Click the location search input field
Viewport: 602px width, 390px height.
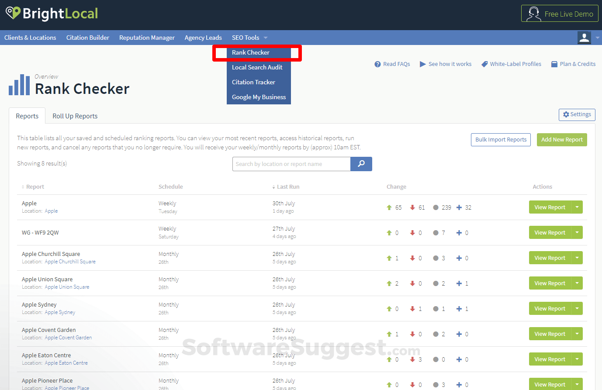point(291,164)
